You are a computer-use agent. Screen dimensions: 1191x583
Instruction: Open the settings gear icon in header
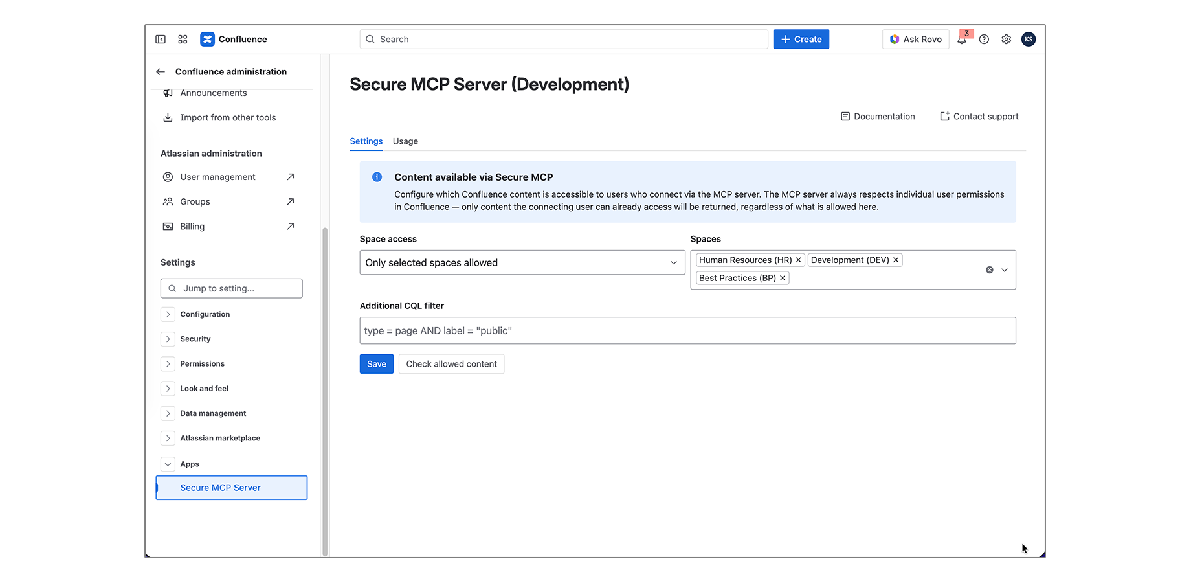click(1006, 39)
